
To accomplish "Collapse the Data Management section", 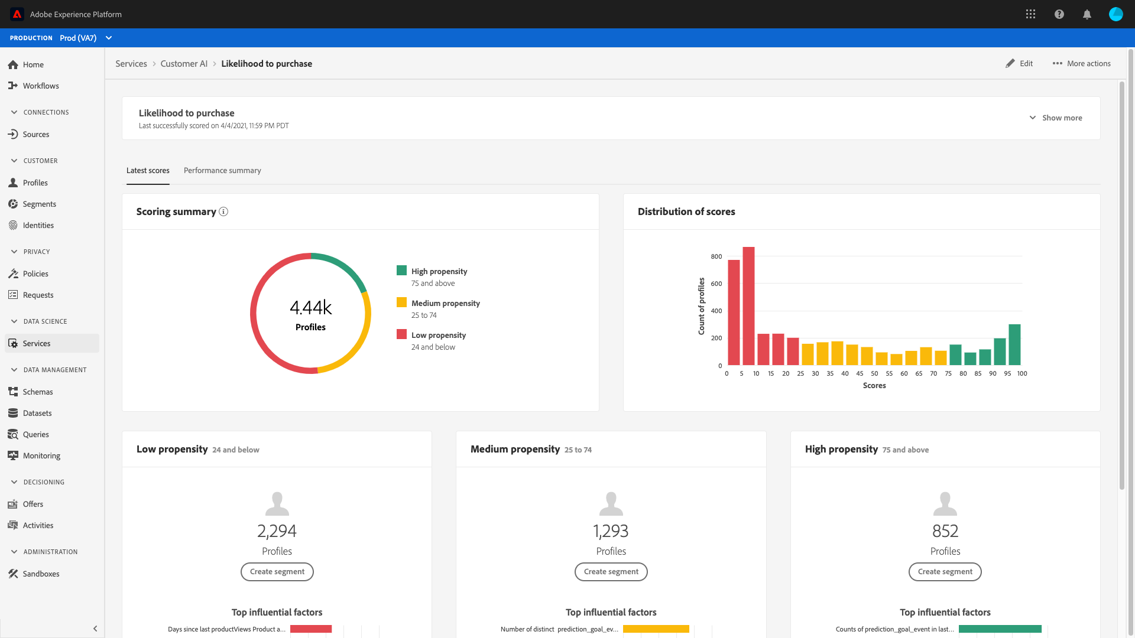I will point(14,370).
